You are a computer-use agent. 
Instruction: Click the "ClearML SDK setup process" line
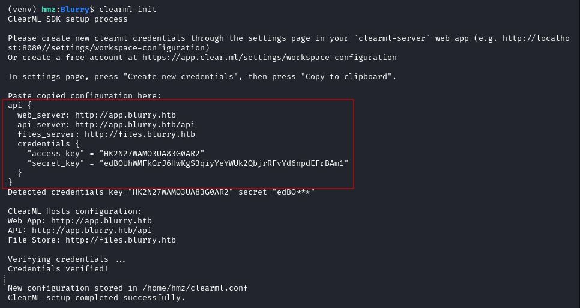click(68, 19)
